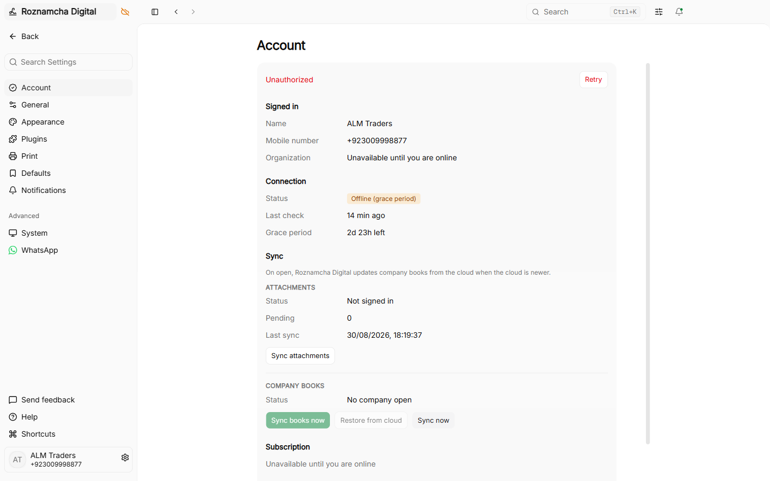Click the AT avatar circle

[x=18, y=460]
